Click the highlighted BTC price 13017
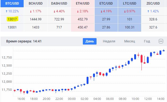 [12, 19]
